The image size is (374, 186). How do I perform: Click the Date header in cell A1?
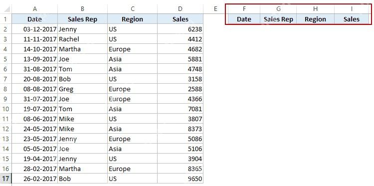pyautogui.click(x=35, y=19)
